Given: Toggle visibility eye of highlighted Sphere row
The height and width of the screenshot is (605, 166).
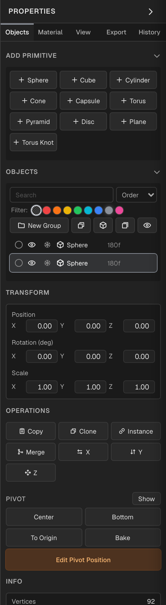Looking at the screenshot, I should (x=32, y=263).
